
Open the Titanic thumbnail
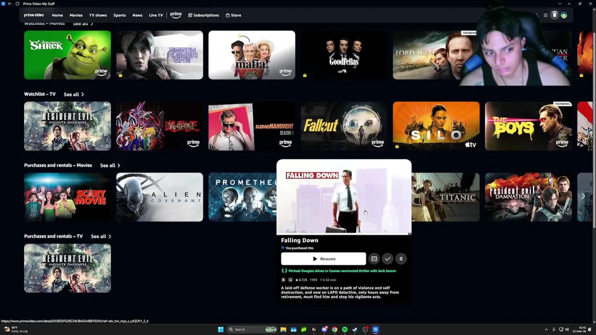click(446, 197)
